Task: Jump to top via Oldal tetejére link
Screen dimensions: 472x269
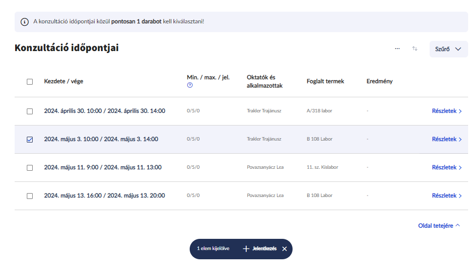Action: [435, 226]
